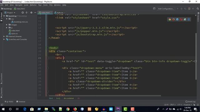
Task: Open the Code menu
Action: (26, 5)
